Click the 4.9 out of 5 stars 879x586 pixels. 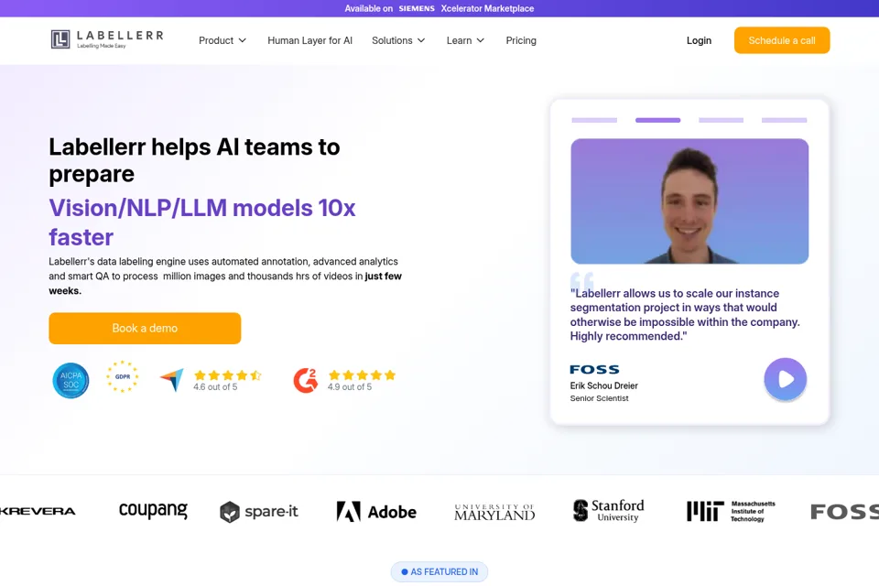pyautogui.click(x=362, y=375)
